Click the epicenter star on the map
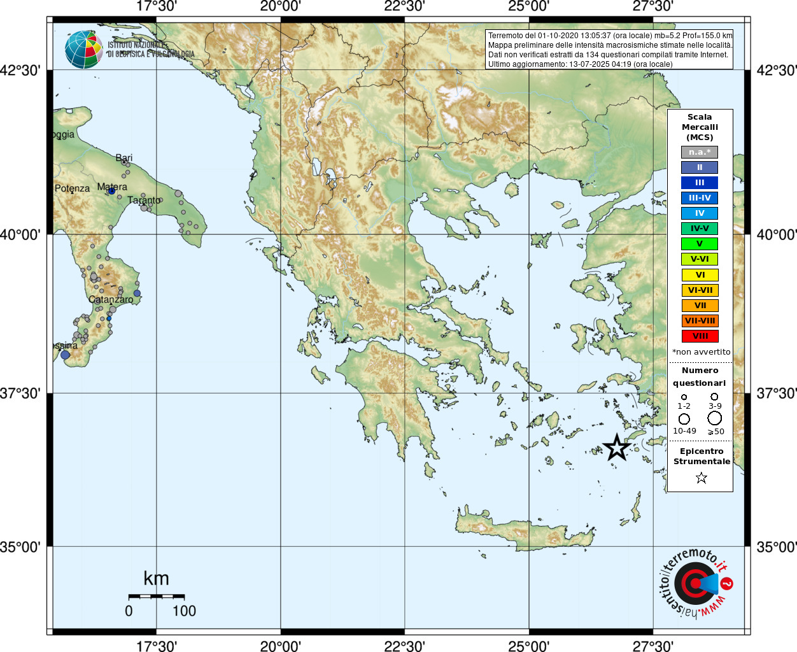Viewport: 797px width, 652px height. click(x=616, y=448)
